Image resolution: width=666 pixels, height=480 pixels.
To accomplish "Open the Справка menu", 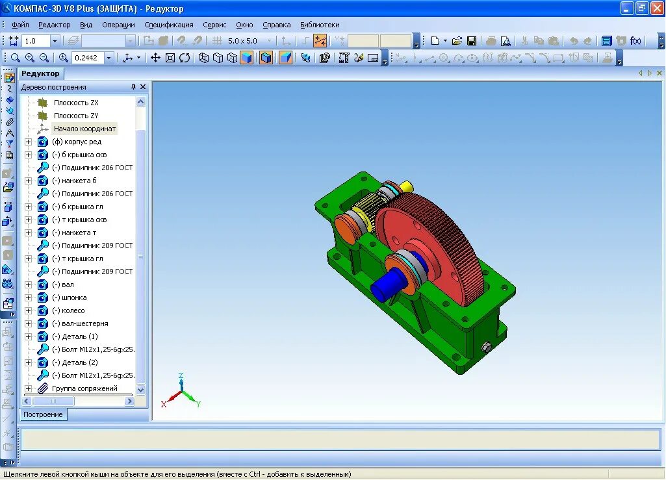I will point(277,25).
